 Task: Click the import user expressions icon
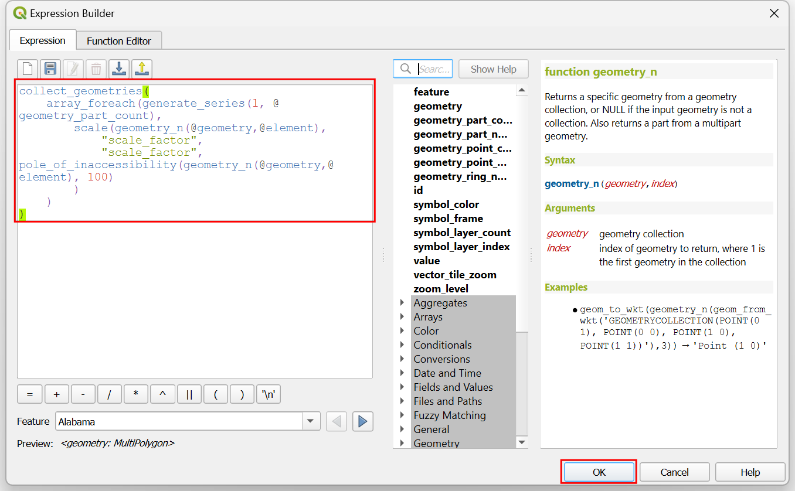pyautogui.click(x=119, y=69)
